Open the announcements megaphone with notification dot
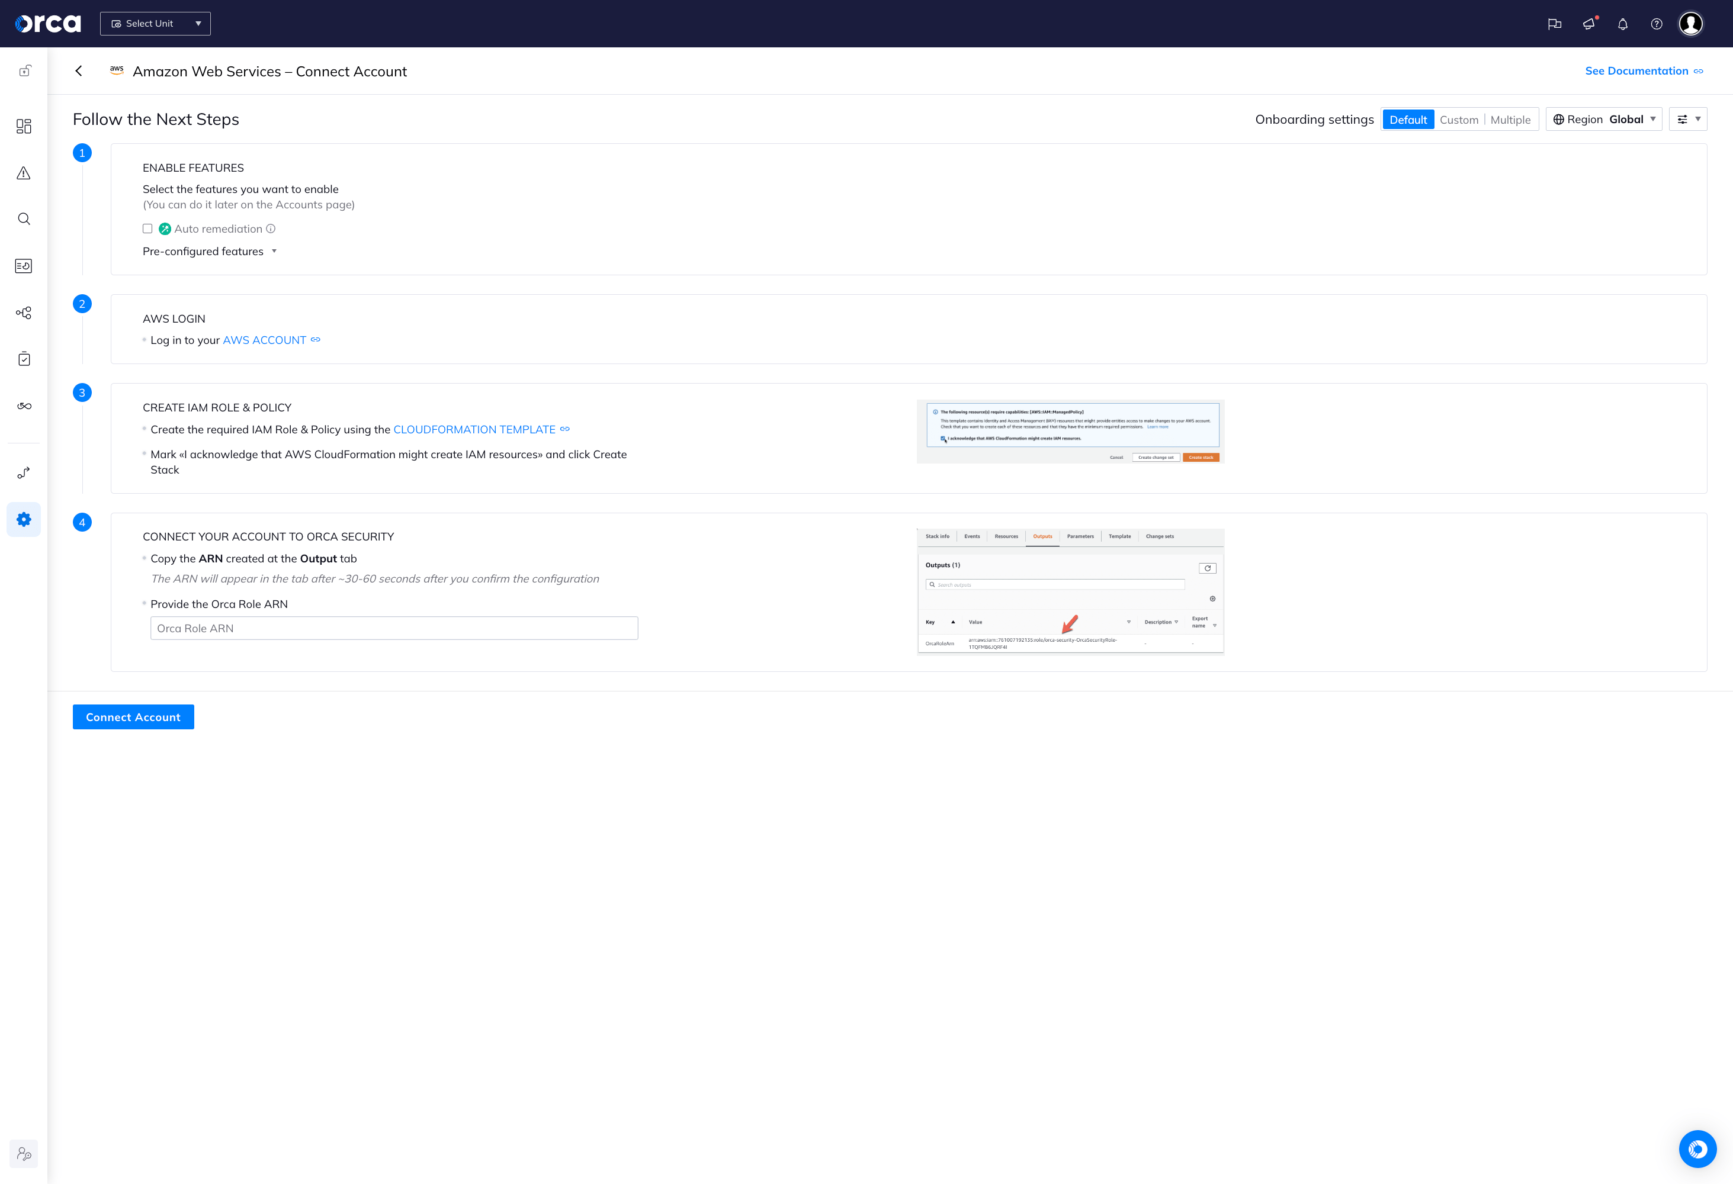 point(1588,24)
